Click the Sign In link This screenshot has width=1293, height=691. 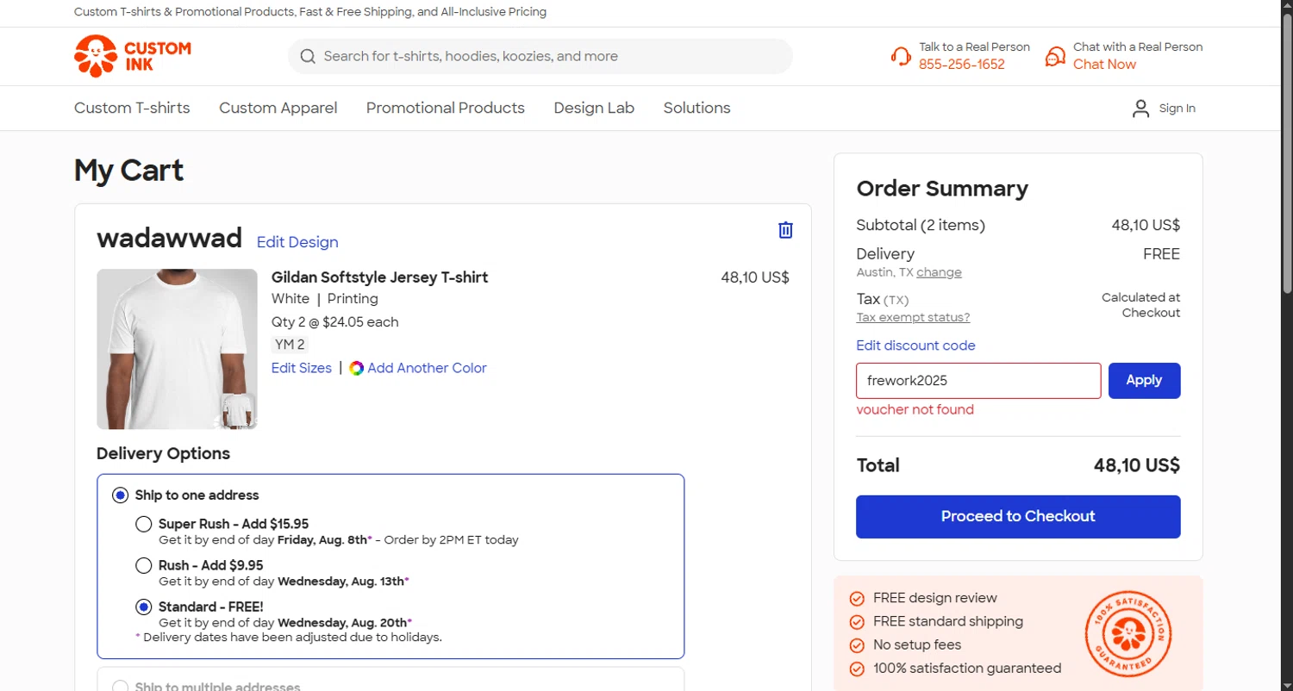click(x=1177, y=109)
